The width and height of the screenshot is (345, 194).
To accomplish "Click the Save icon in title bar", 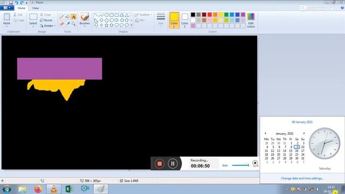I will coord(11,3).
